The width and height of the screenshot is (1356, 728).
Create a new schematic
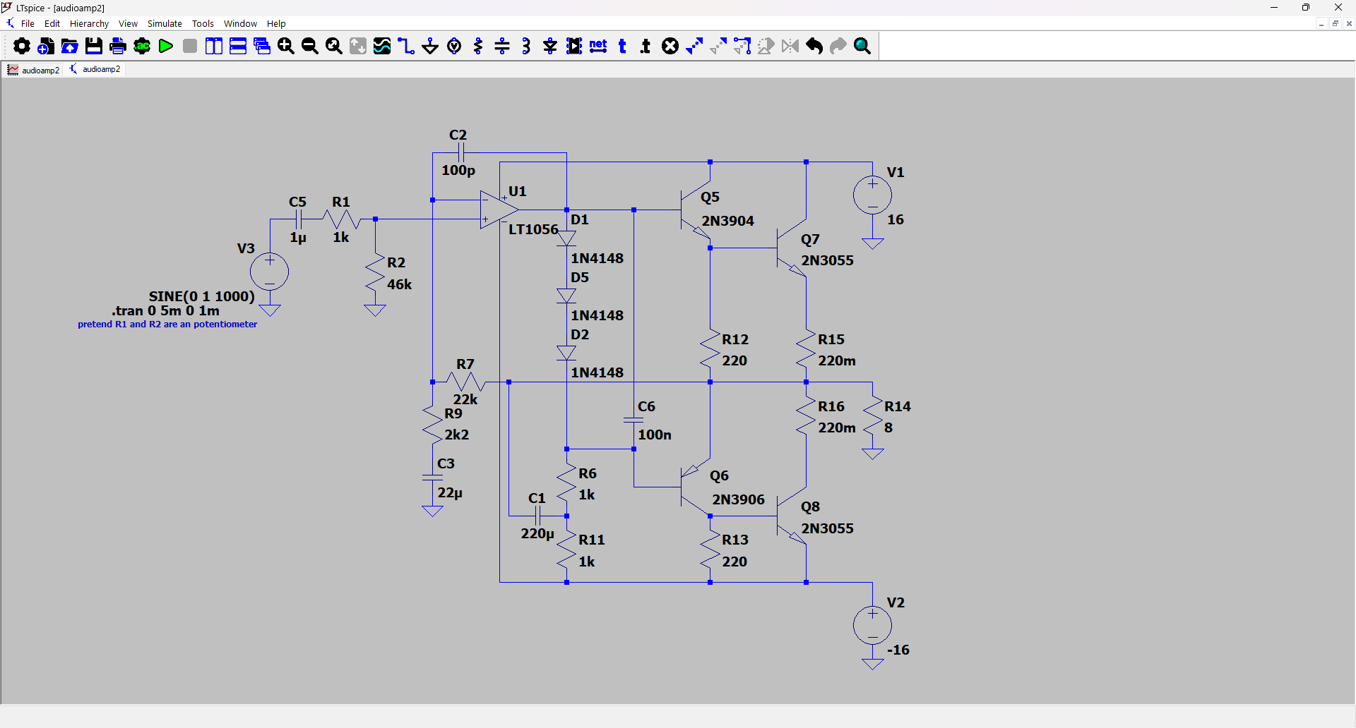coord(46,47)
